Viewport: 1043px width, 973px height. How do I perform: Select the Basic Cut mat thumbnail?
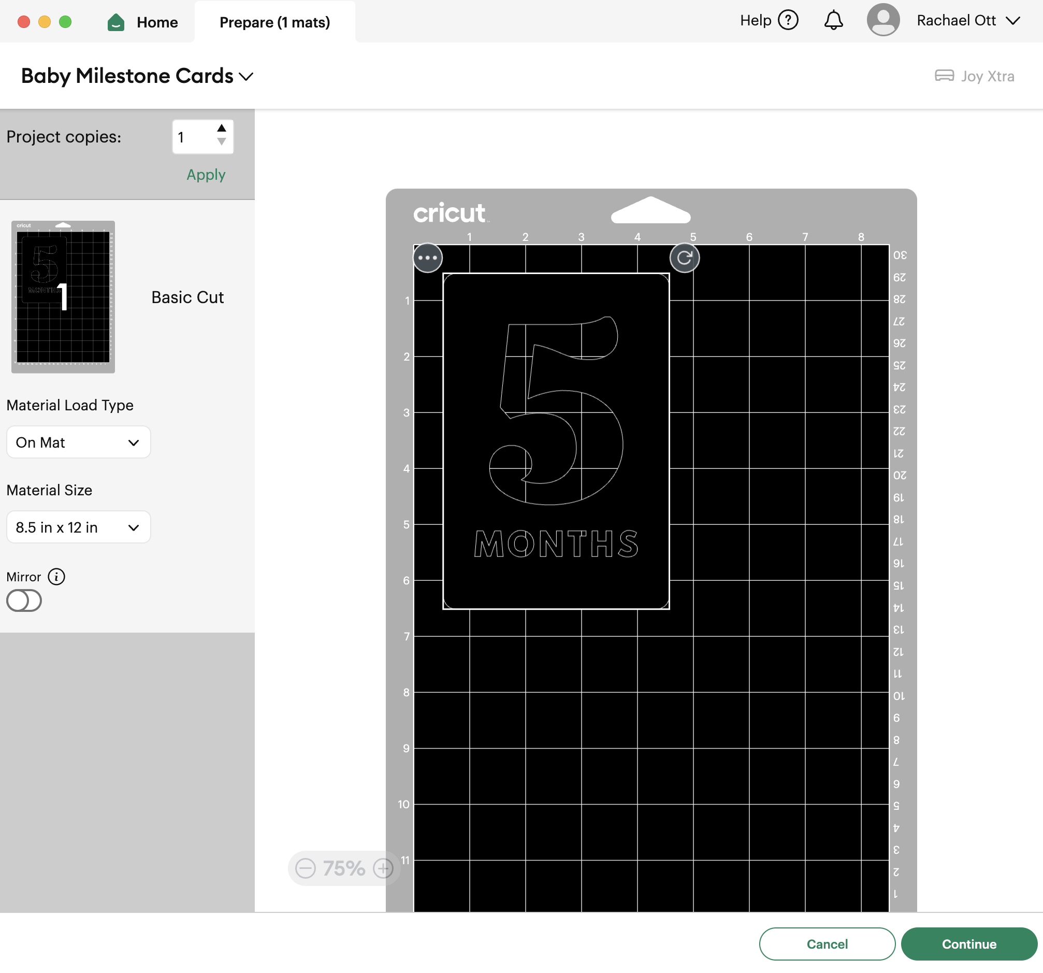click(x=63, y=297)
